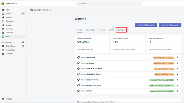Viewport: 184px width, 103px height.
Task: Click the Shopify logo icon
Action: coord(3,3)
